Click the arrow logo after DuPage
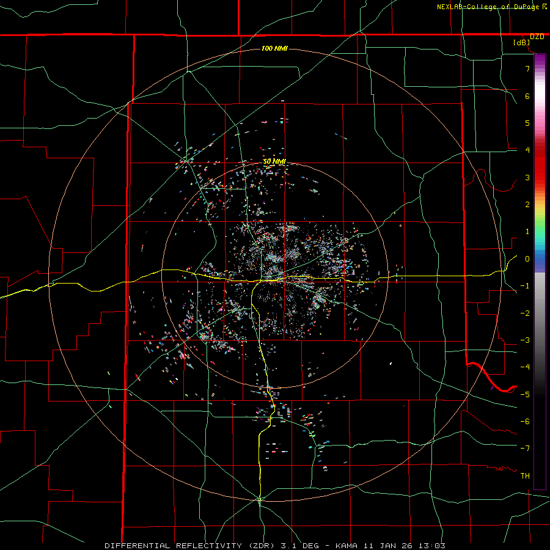This screenshot has height=550, width=550. coord(544,6)
